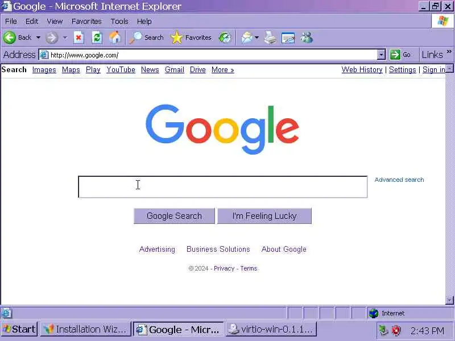This screenshot has width=455, height=341.
Task: Click the green Go arrow button
Action: tap(395, 55)
